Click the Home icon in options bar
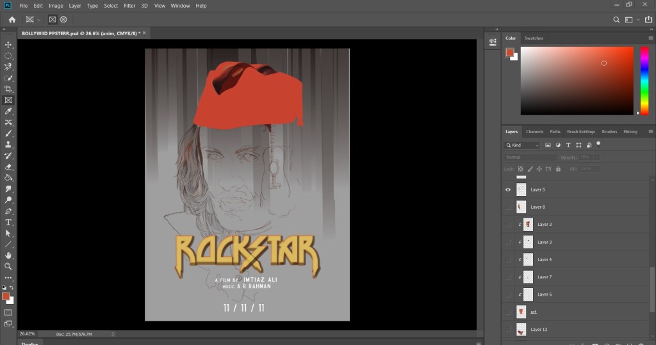Screen dimensions: 656x345 click(x=12, y=20)
